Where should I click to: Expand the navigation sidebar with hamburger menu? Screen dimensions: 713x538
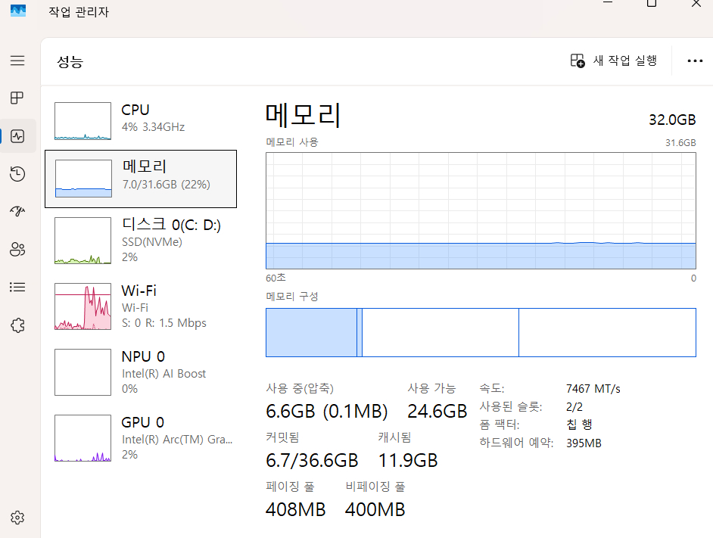pos(17,61)
